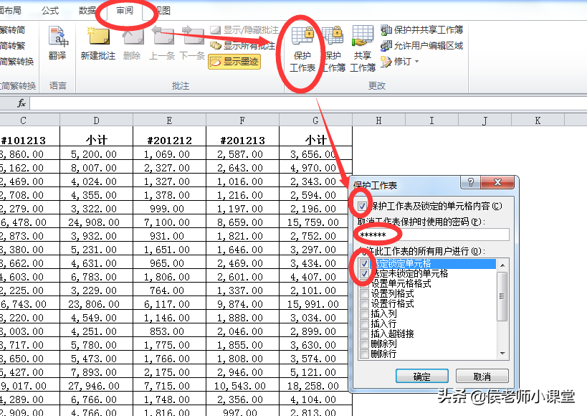Cancel the dialog with 取消
This screenshot has width=587, height=416.
coord(482,377)
